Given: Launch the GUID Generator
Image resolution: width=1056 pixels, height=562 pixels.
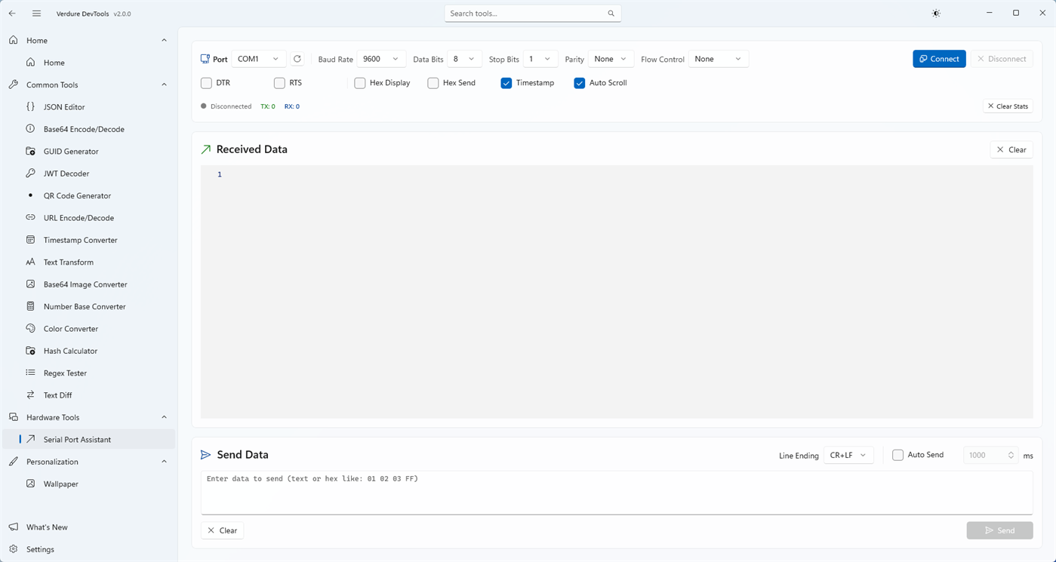Looking at the screenshot, I should click(x=70, y=151).
